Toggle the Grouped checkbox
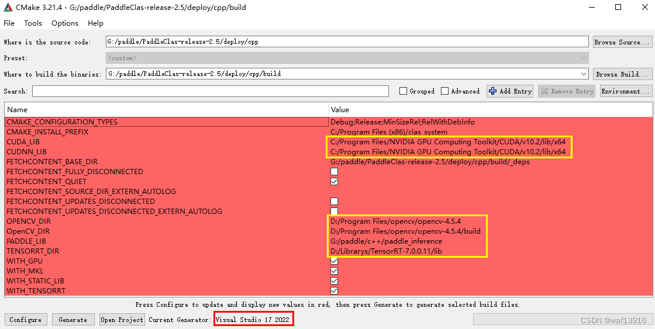 pyautogui.click(x=403, y=91)
